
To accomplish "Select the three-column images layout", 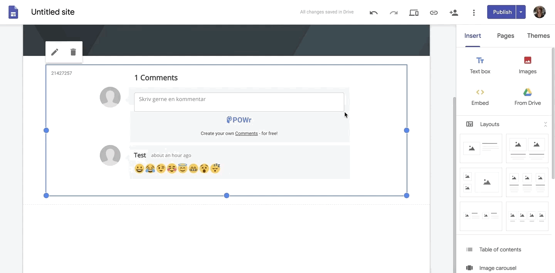I will click(x=527, y=182).
